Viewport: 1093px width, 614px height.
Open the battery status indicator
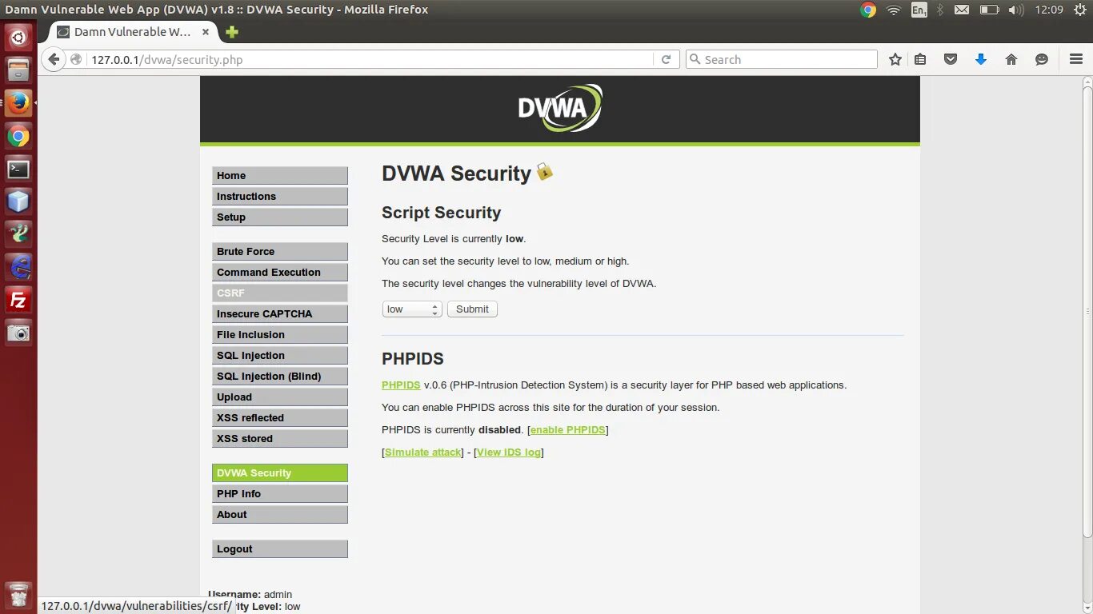point(989,10)
